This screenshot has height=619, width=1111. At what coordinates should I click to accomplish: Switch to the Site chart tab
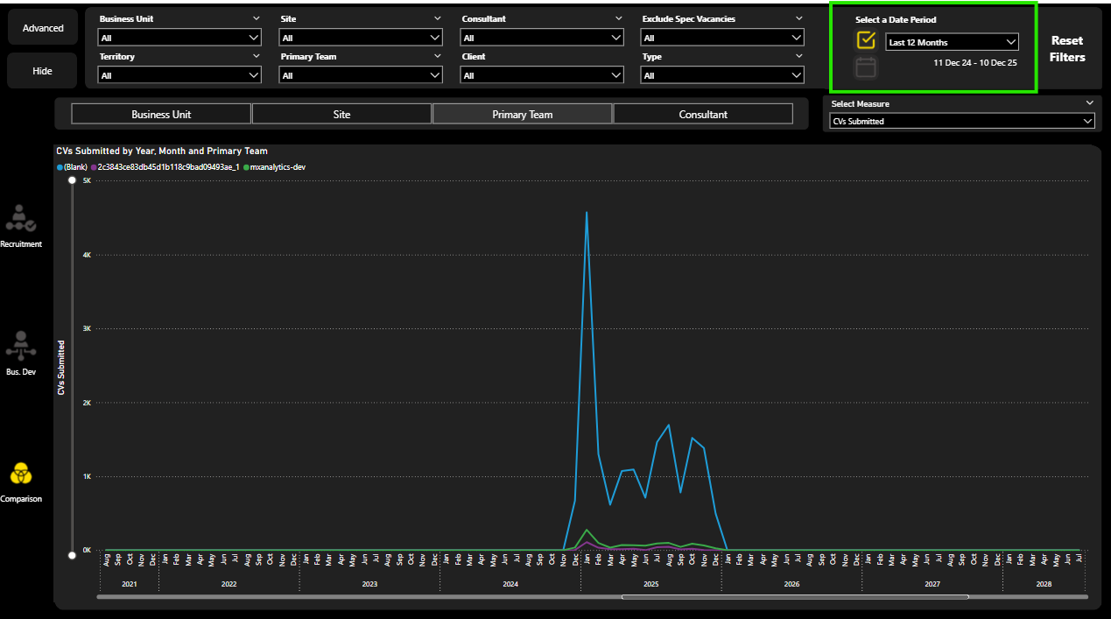pyautogui.click(x=341, y=114)
